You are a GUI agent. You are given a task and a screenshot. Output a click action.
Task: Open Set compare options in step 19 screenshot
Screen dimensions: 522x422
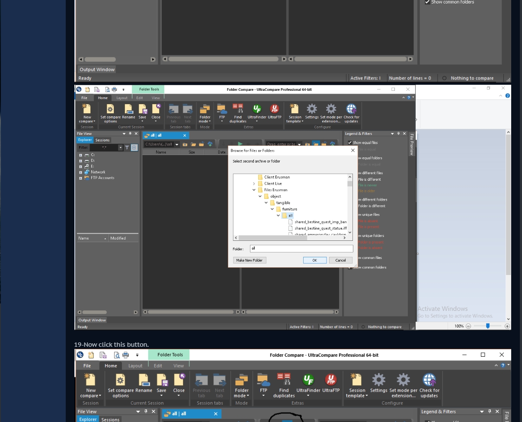click(x=121, y=386)
